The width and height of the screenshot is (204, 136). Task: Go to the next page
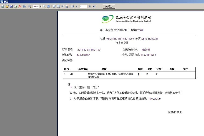[90, 6]
